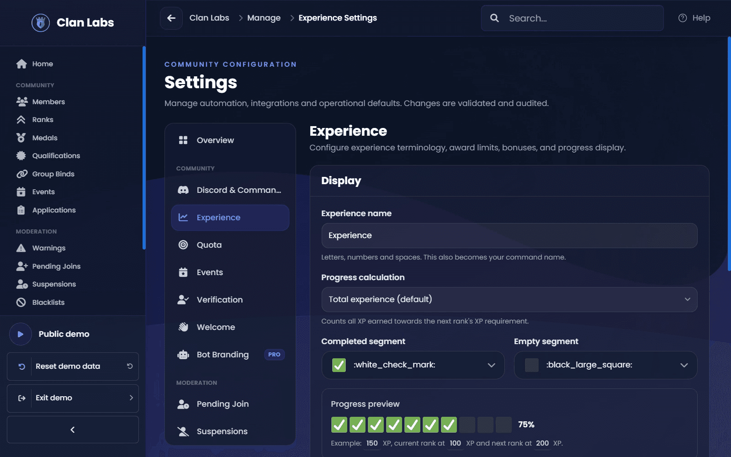Viewport: 731px width, 457px height.
Task: Click the Clan Labs breadcrumb link
Action: [209, 18]
